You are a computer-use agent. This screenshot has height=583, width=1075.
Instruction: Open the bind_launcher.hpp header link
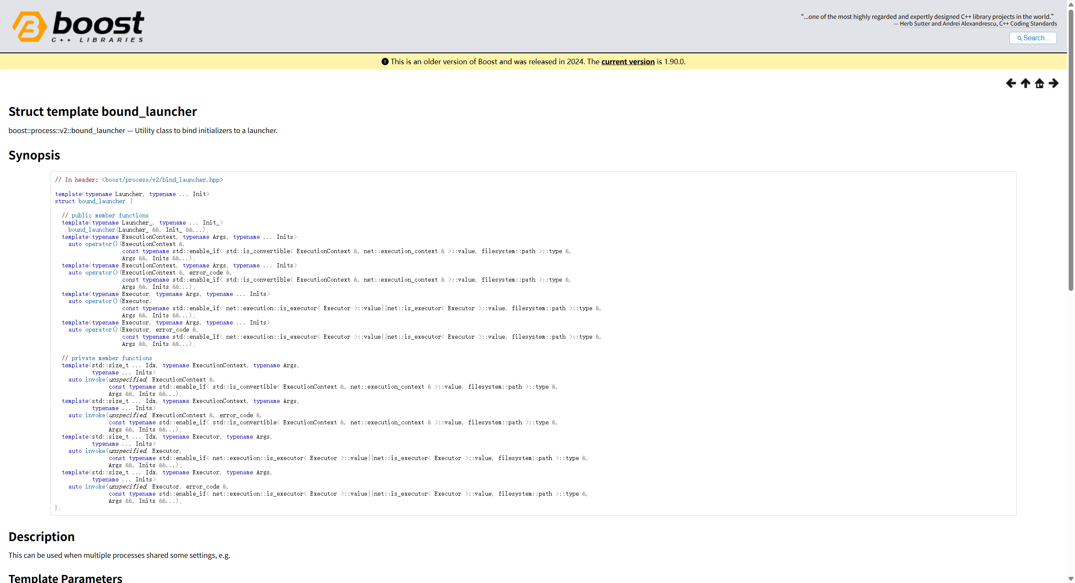[162, 180]
